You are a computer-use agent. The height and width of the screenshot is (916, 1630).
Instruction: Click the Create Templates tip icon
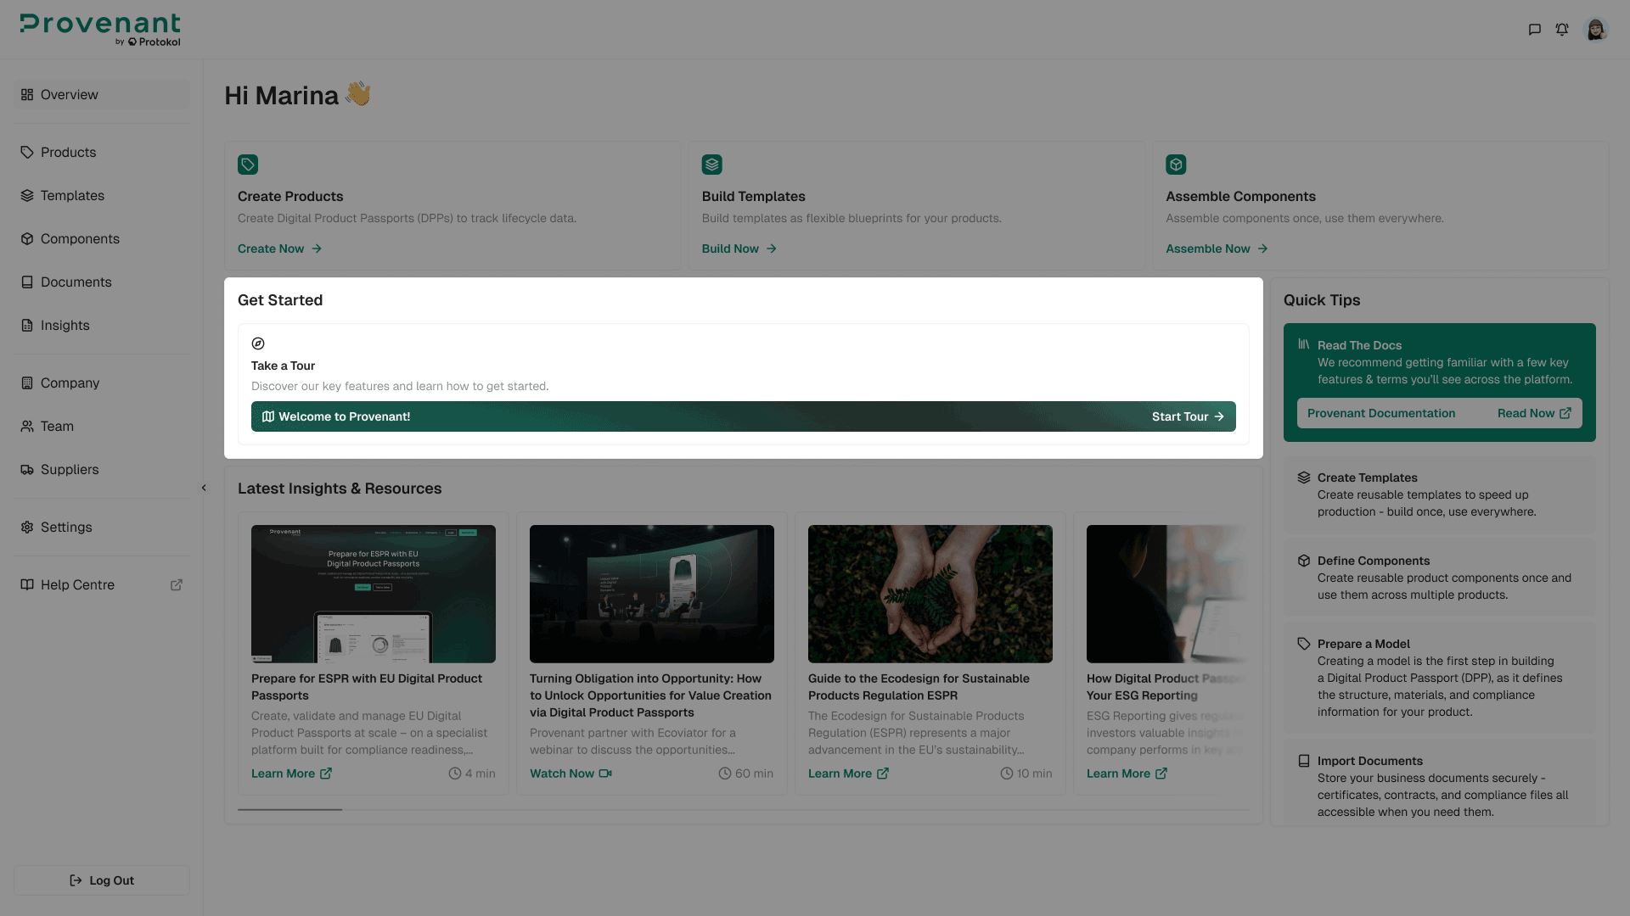(x=1304, y=478)
